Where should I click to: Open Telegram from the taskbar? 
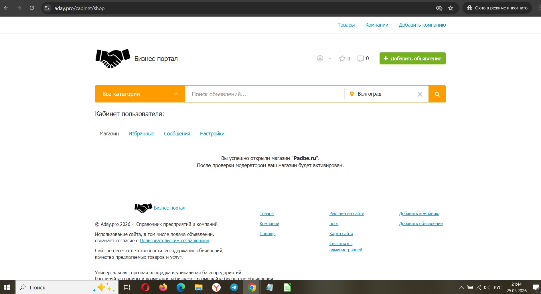click(x=234, y=287)
